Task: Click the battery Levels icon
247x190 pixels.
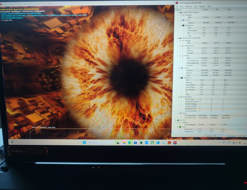Action: tap(180, 127)
